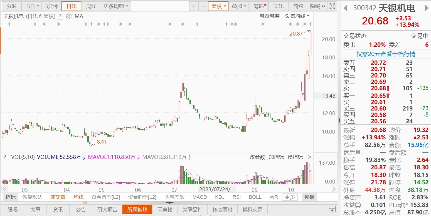Click the zoom in plus button
Viewport: 431px width, 216px height.
194,6
